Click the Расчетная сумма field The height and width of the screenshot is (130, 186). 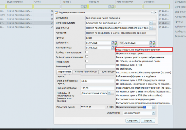(x=92, y=107)
